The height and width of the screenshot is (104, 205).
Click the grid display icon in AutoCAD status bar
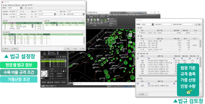pos(110,86)
